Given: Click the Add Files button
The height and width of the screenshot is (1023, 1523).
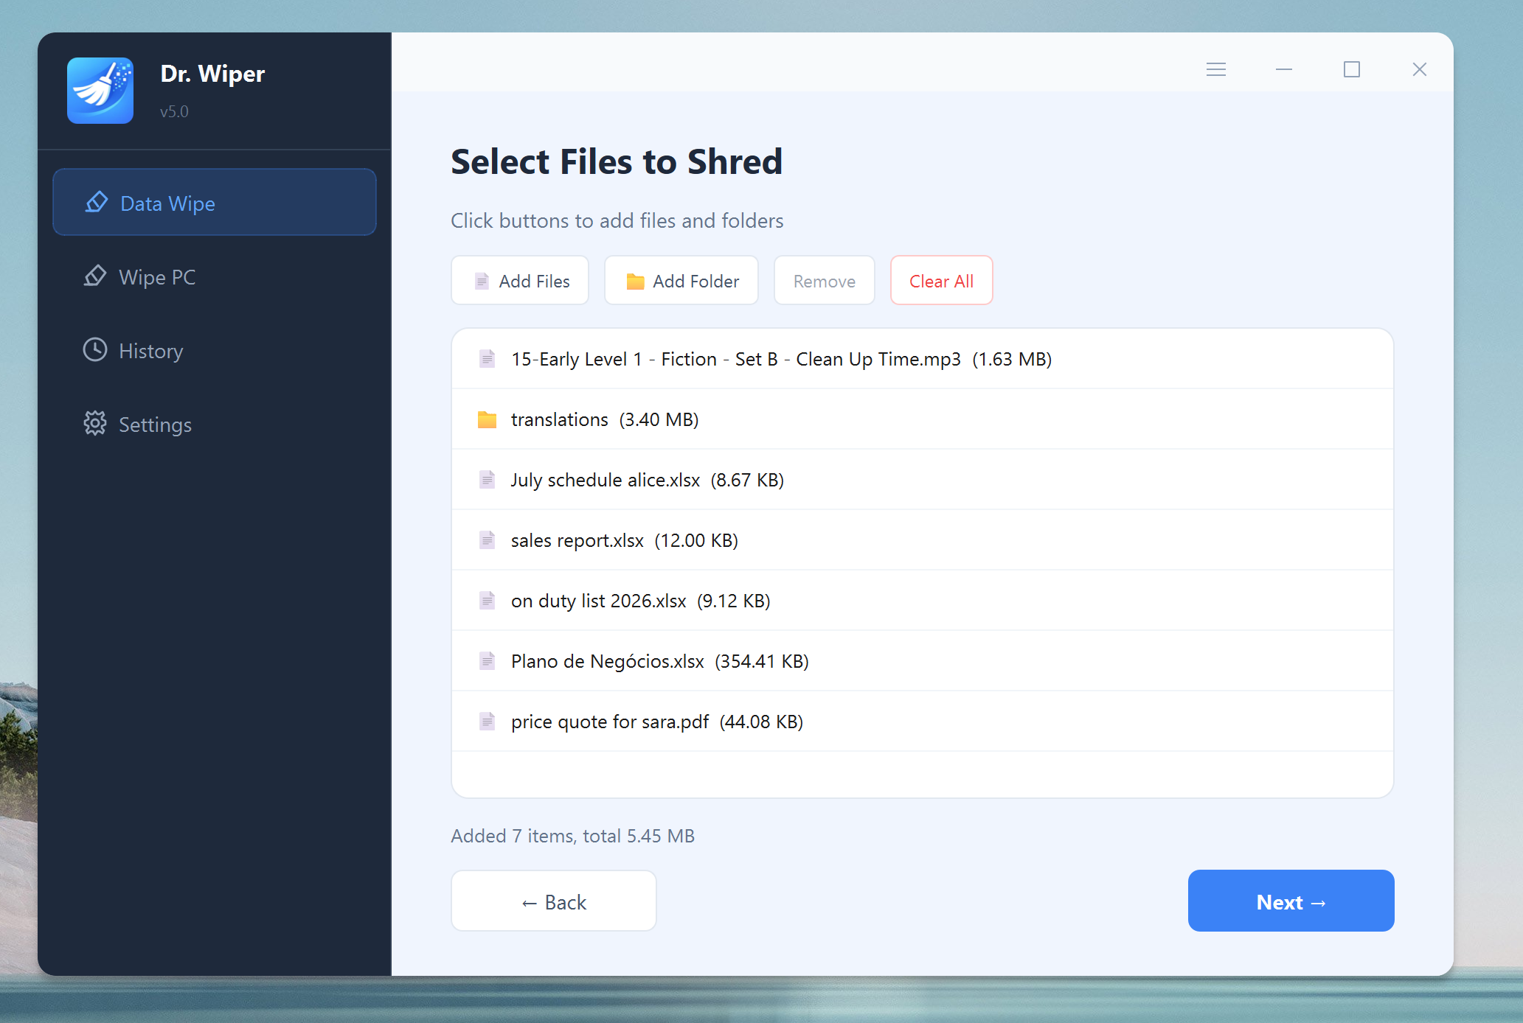Looking at the screenshot, I should click(x=520, y=281).
